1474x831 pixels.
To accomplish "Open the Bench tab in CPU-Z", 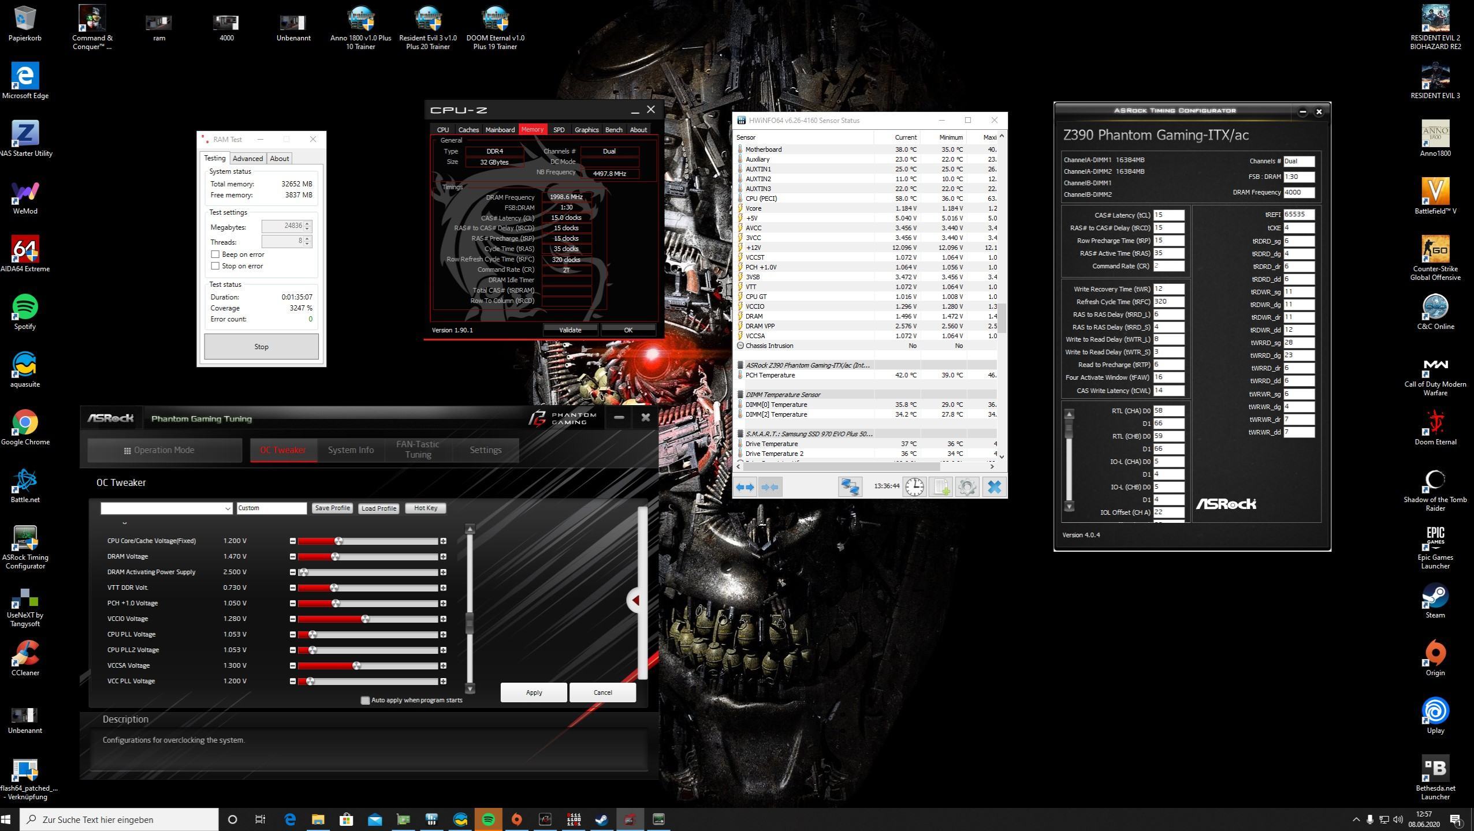I will (x=613, y=130).
